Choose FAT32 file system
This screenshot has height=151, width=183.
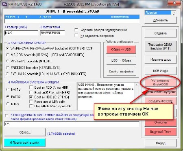(8, 97)
